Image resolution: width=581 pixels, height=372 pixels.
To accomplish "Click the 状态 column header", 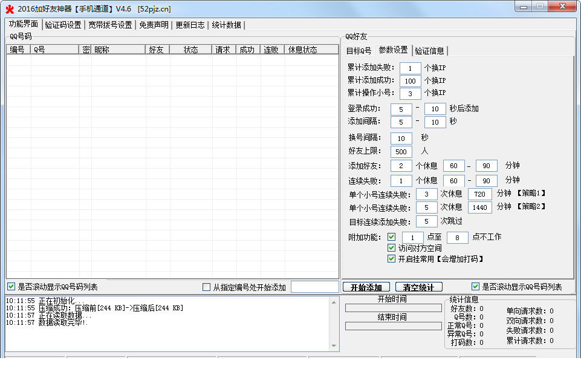I will click(191, 50).
